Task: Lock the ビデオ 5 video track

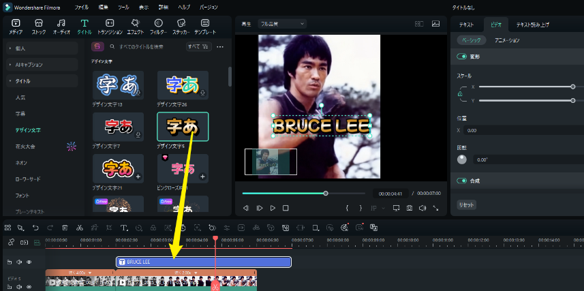Action: 10,287
